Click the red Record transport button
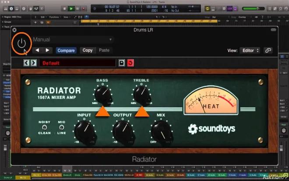This screenshot has width=289, height=181. coord(84,9)
